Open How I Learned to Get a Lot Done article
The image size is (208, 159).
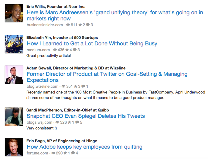(x=92, y=44)
